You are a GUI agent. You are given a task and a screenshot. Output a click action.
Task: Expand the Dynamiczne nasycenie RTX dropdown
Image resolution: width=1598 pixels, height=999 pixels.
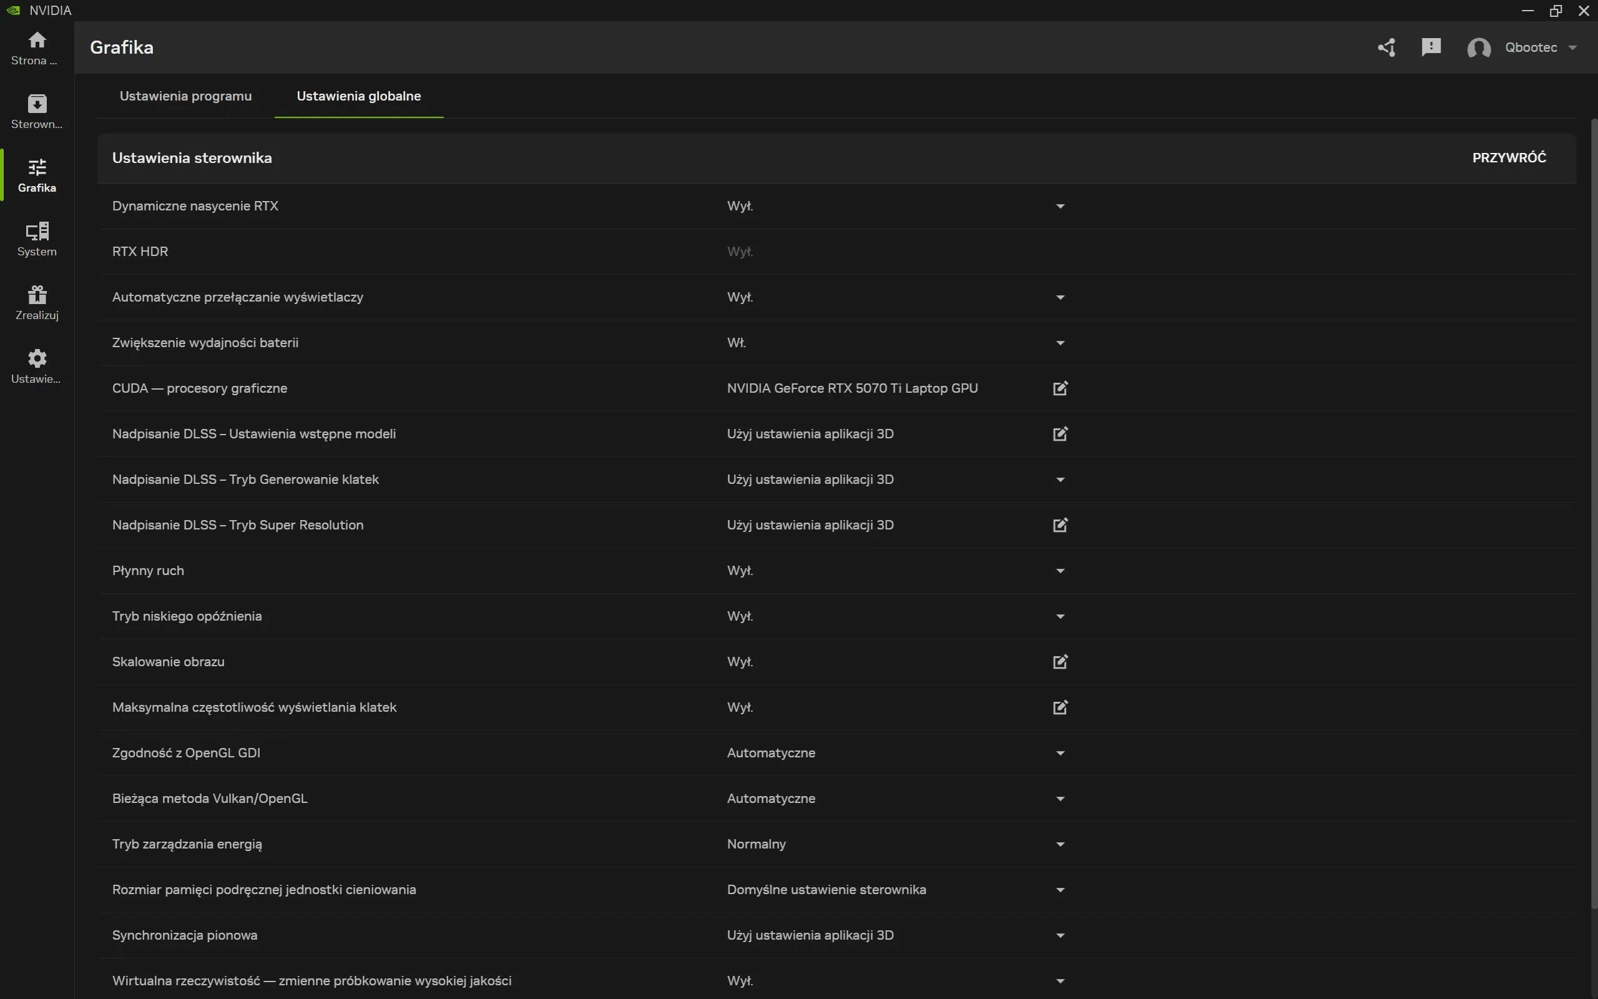(1059, 205)
